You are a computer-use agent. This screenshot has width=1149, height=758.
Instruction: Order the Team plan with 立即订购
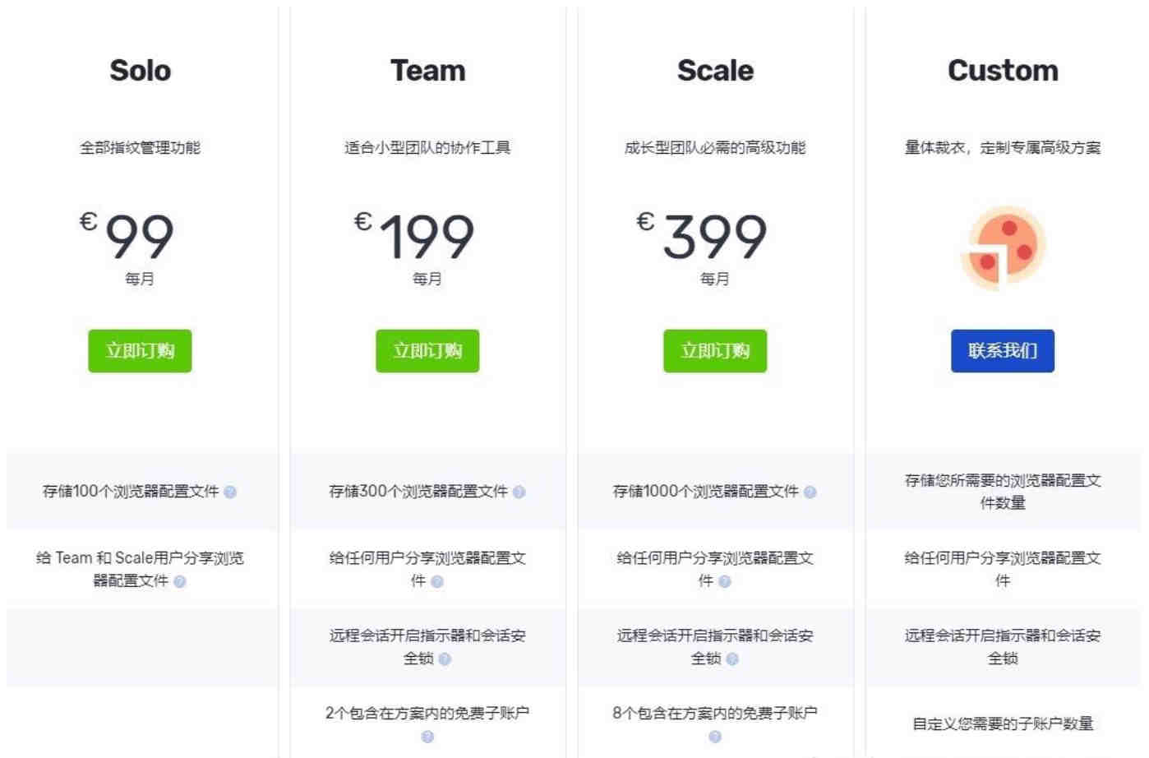click(x=427, y=351)
